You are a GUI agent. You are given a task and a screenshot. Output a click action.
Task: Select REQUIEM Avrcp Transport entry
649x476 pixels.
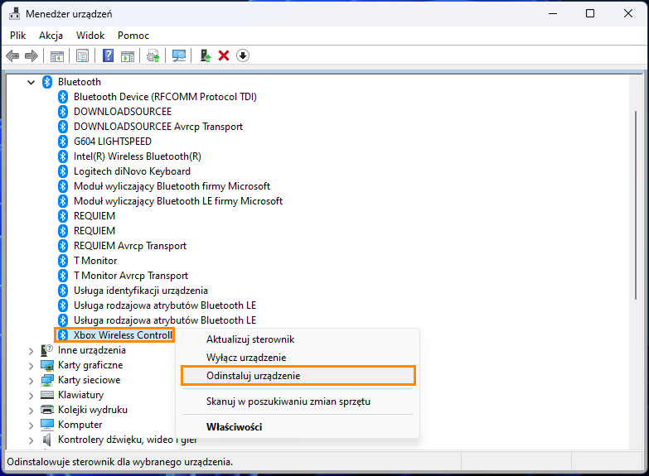tap(130, 246)
